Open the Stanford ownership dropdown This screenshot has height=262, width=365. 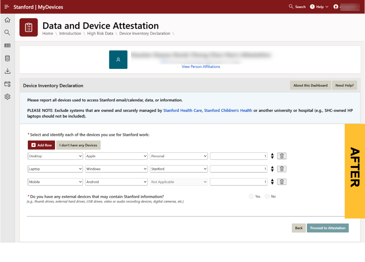coord(179,169)
